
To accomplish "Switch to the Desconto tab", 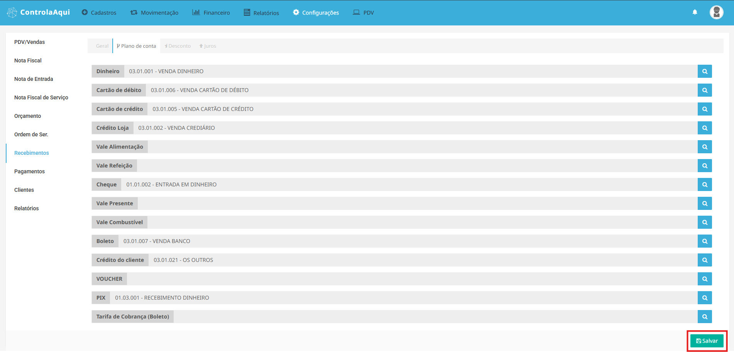I will [x=178, y=46].
